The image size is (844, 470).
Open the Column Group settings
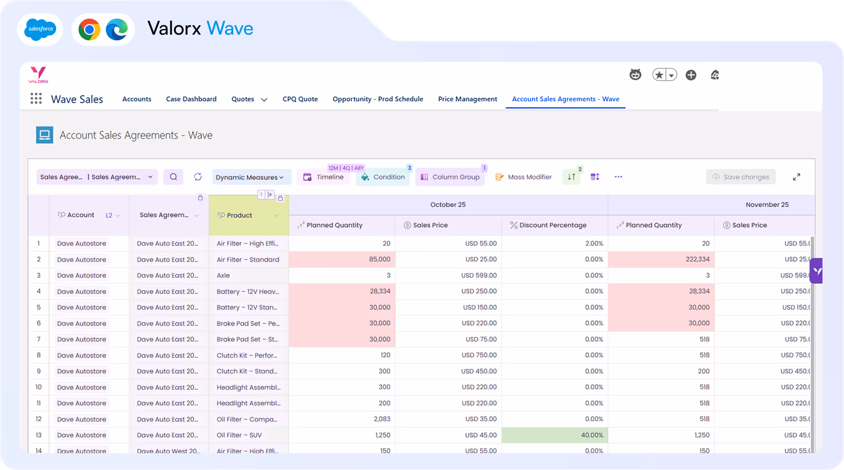coord(450,177)
